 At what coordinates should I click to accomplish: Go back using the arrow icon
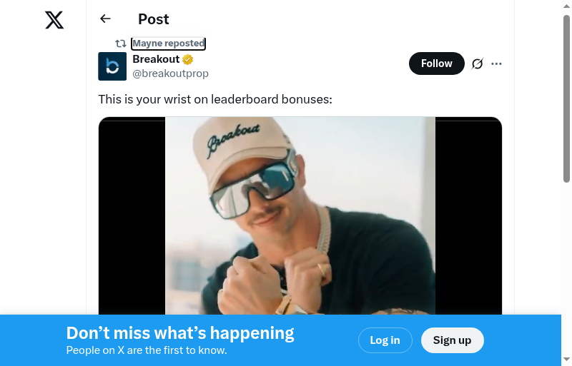click(106, 19)
